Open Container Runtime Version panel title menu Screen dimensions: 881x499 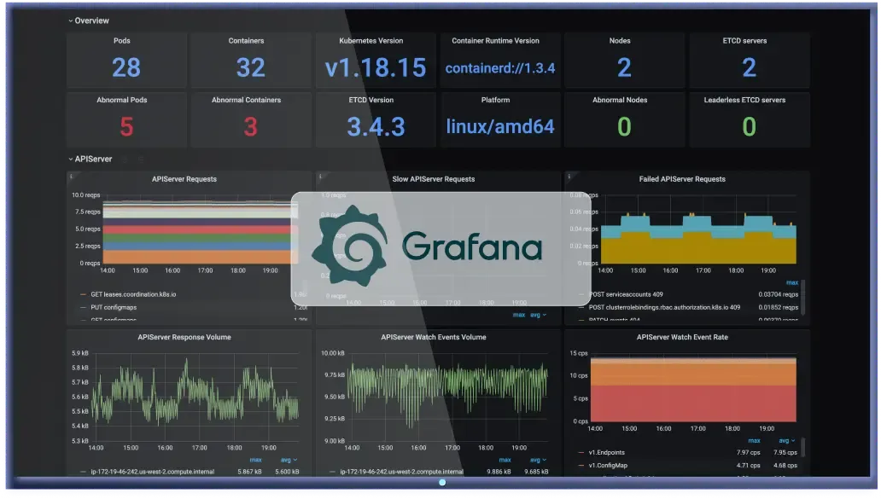495,41
